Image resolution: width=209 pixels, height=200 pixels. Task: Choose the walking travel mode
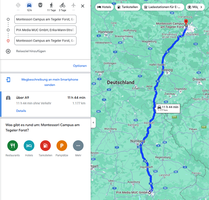click(x=51, y=5)
